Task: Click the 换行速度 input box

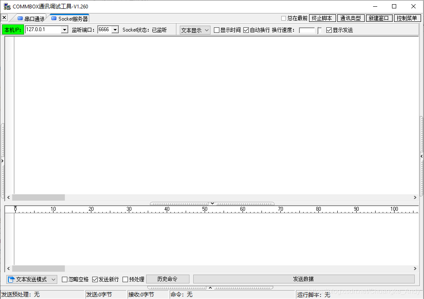Action: [x=307, y=30]
